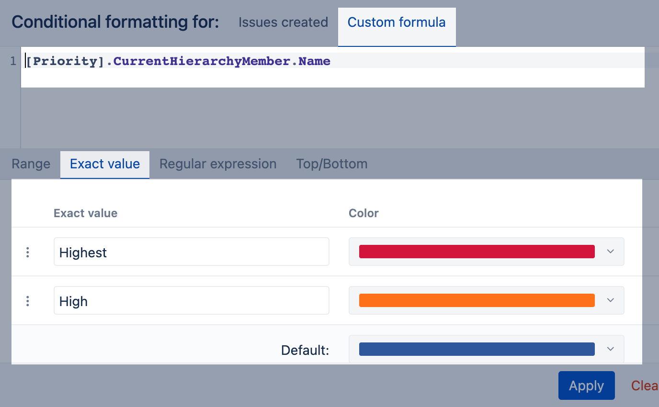
Task: Select the Custom formula tab
Action: tap(397, 22)
